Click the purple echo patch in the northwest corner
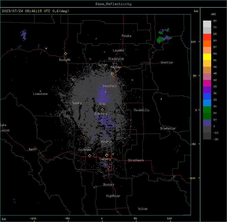Image resolution: width=227 pixels, height=222 pixels. [23, 35]
